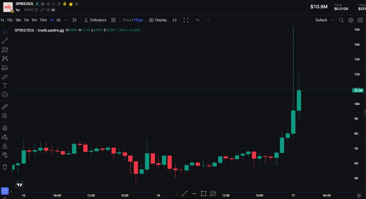Screen dimensions: 366x199
Task: Open chart settings gear
Action: point(351,20)
